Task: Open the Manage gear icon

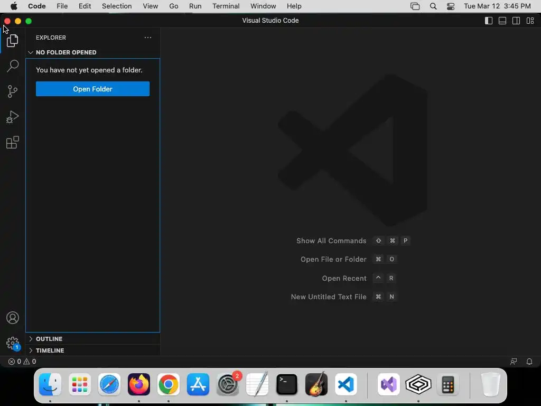Action: [13, 343]
